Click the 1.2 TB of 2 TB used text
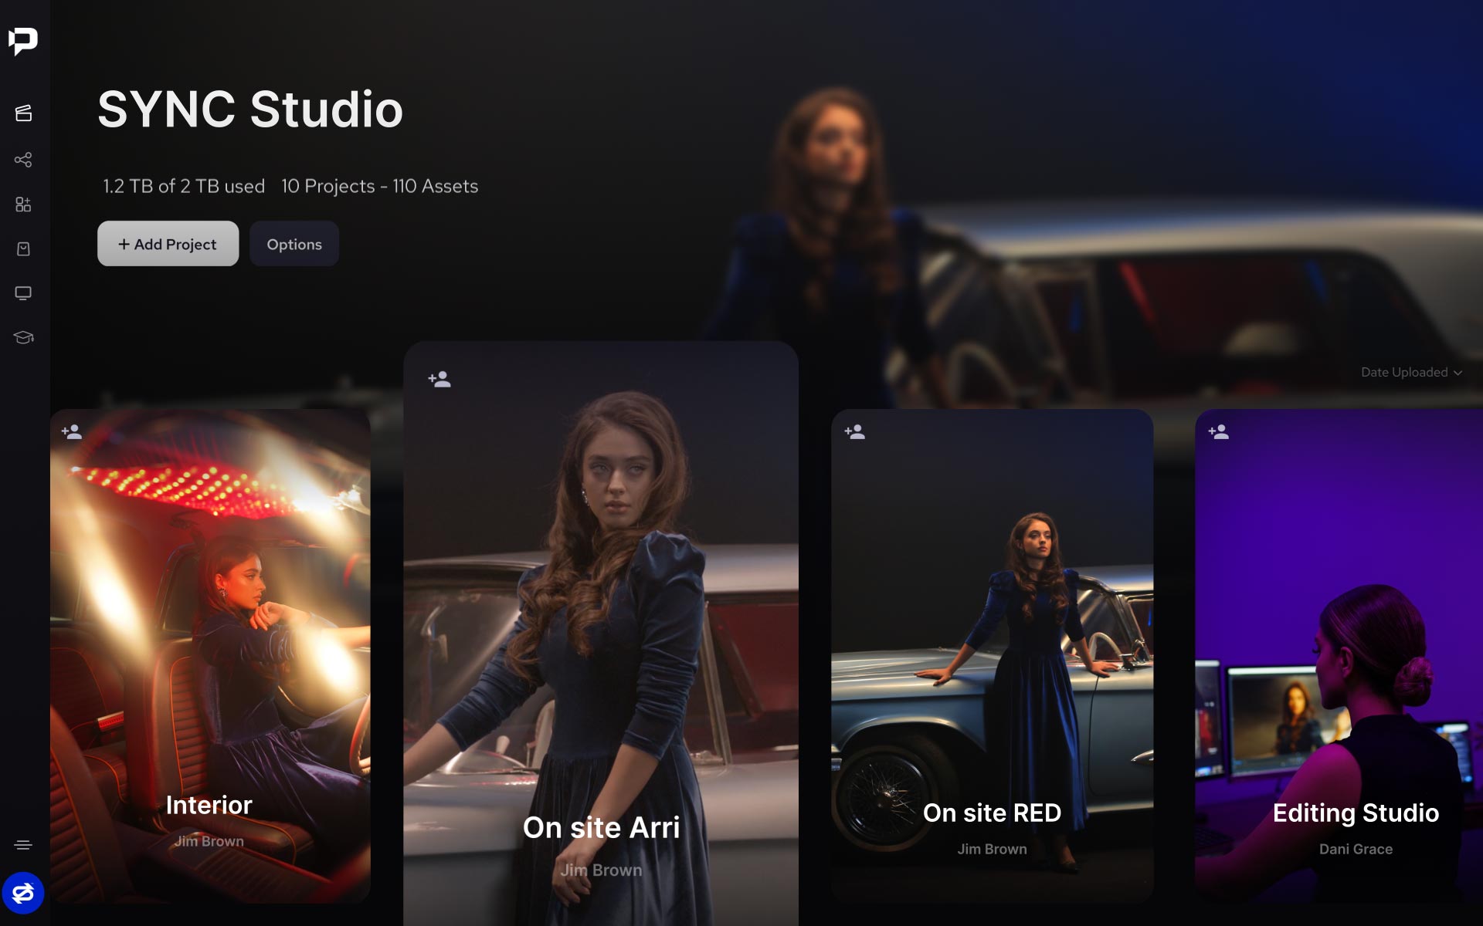Viewport: 1483px width, 926px height. click(x=184, y=186)
